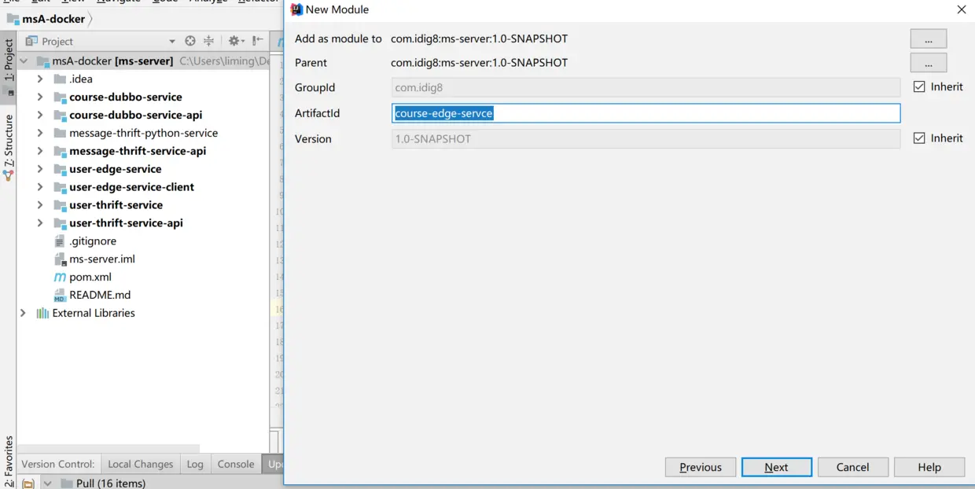The width and height of the screenshot is (975, 489).
Task: Expand the user-edge-service module
Action: (x=40, y=169)
